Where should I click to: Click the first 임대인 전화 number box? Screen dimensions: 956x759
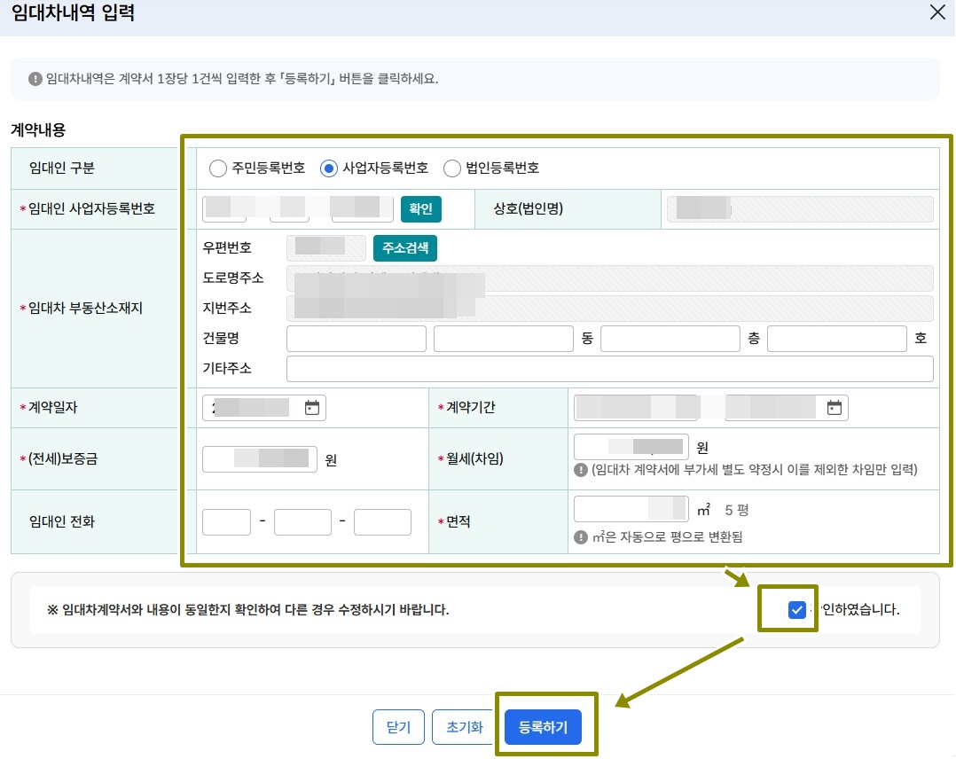pyautogui.click(x=226, y=522)
